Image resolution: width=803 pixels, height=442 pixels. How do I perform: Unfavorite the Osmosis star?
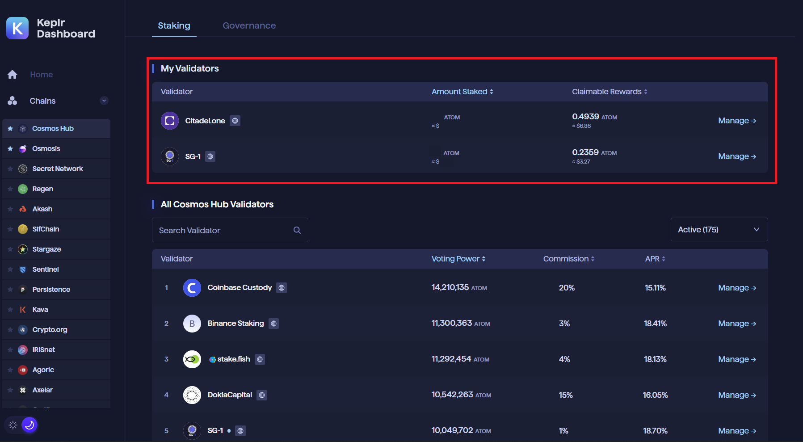click(x=10, y=149)
